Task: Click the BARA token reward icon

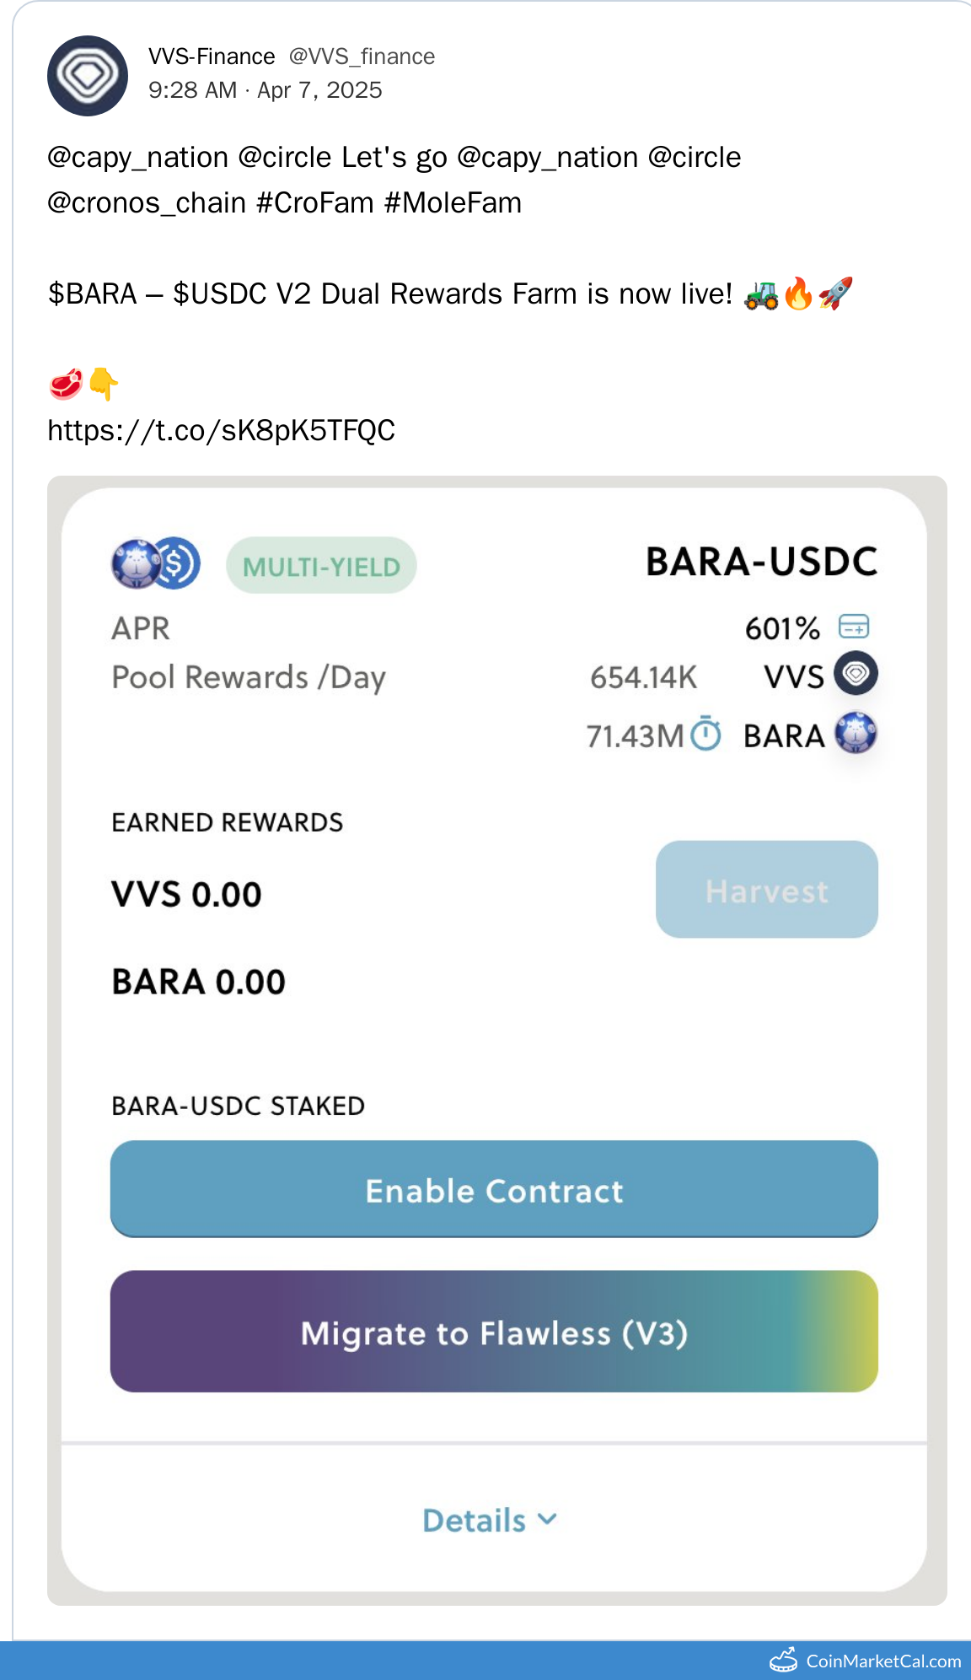Action: click(x=856, y=733)
